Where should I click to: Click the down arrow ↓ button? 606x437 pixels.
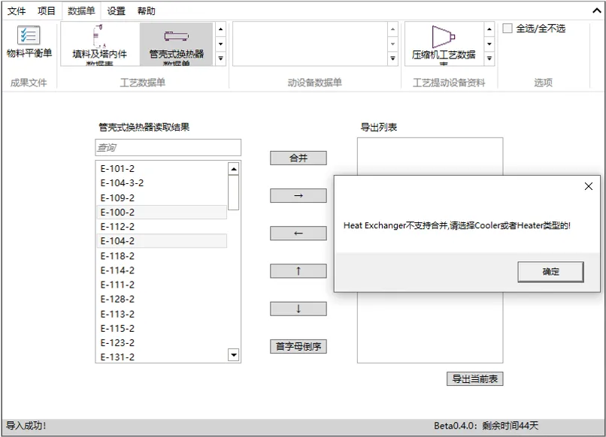pos(298,309)
